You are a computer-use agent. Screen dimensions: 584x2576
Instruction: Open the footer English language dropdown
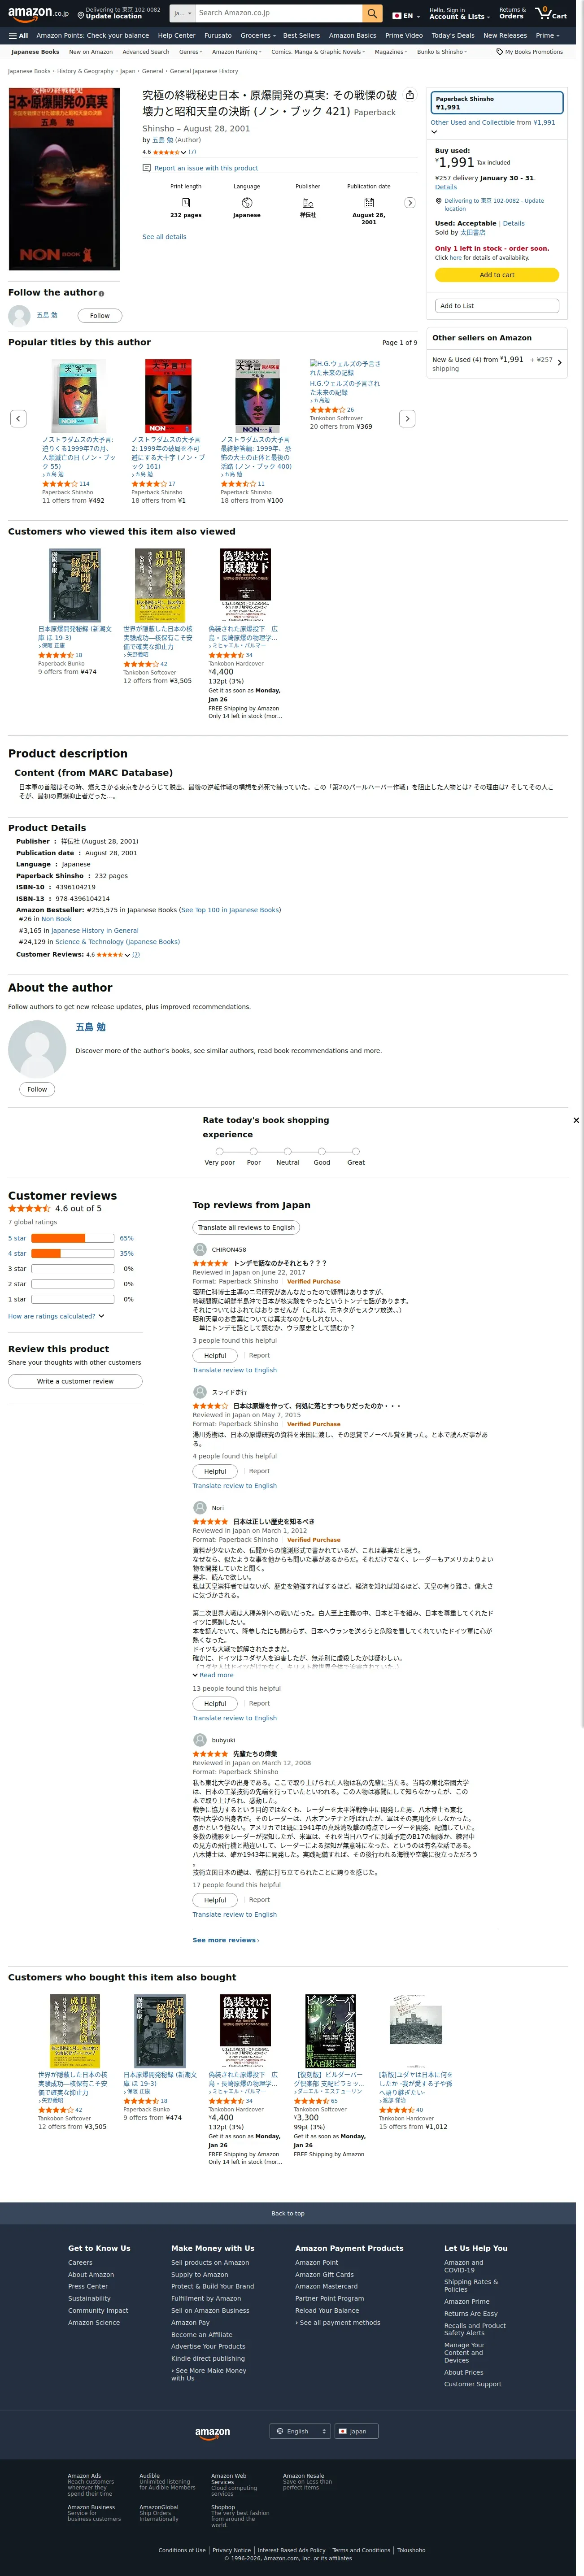pyautogui.click(x=301, y=2431)
